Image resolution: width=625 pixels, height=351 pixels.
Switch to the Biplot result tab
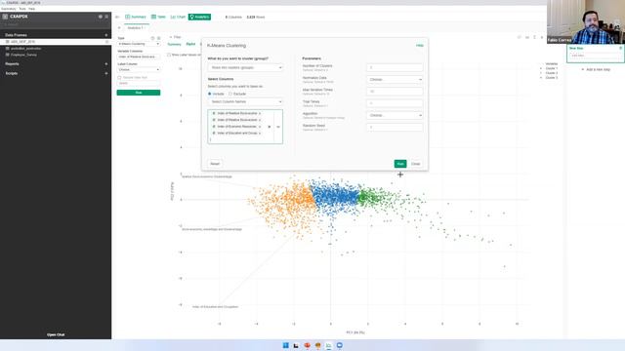[x=190, y=44]
